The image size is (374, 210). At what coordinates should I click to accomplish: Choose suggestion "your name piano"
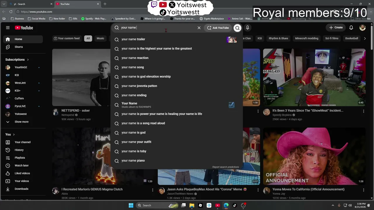(176, 160)
